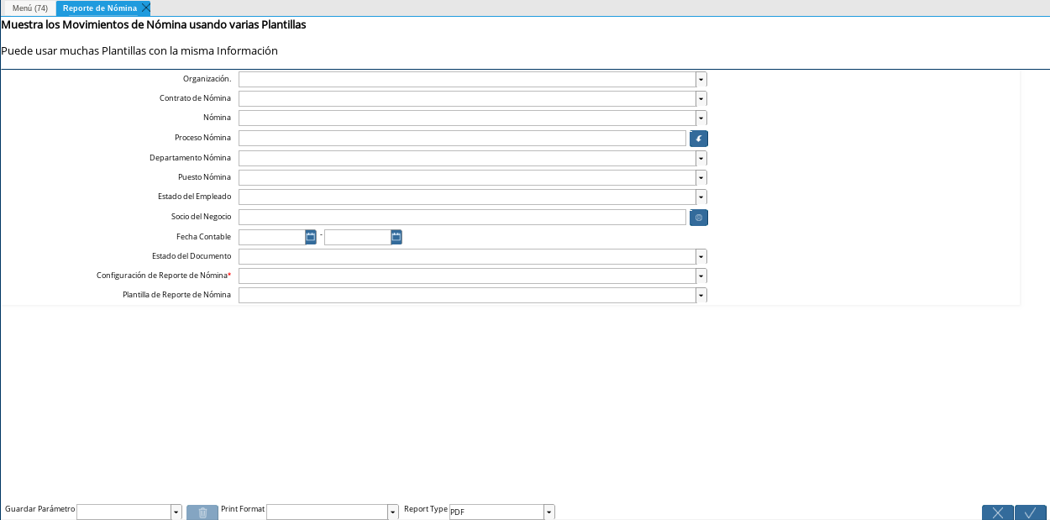Click the Proceso Nómina lookup icon button
The width and height of the screenshot is (1050, 520).
tap(699, 139)
